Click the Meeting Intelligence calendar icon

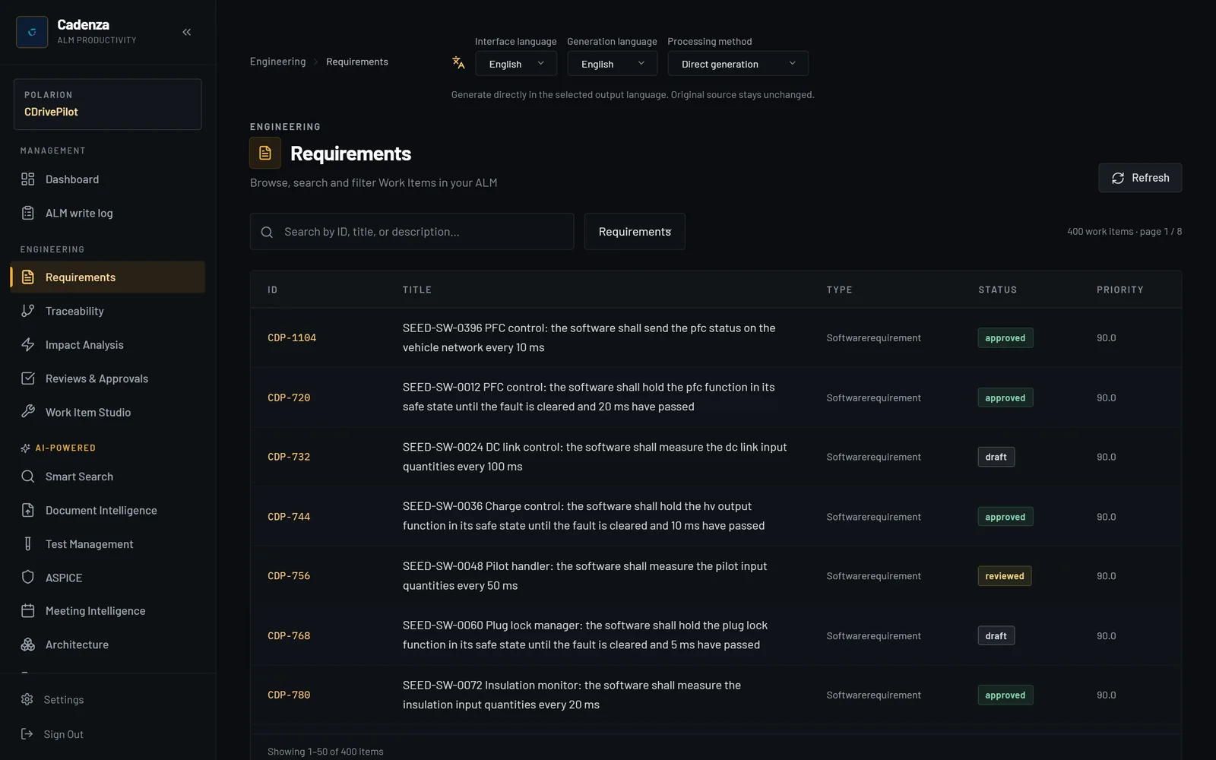(28, 611)
